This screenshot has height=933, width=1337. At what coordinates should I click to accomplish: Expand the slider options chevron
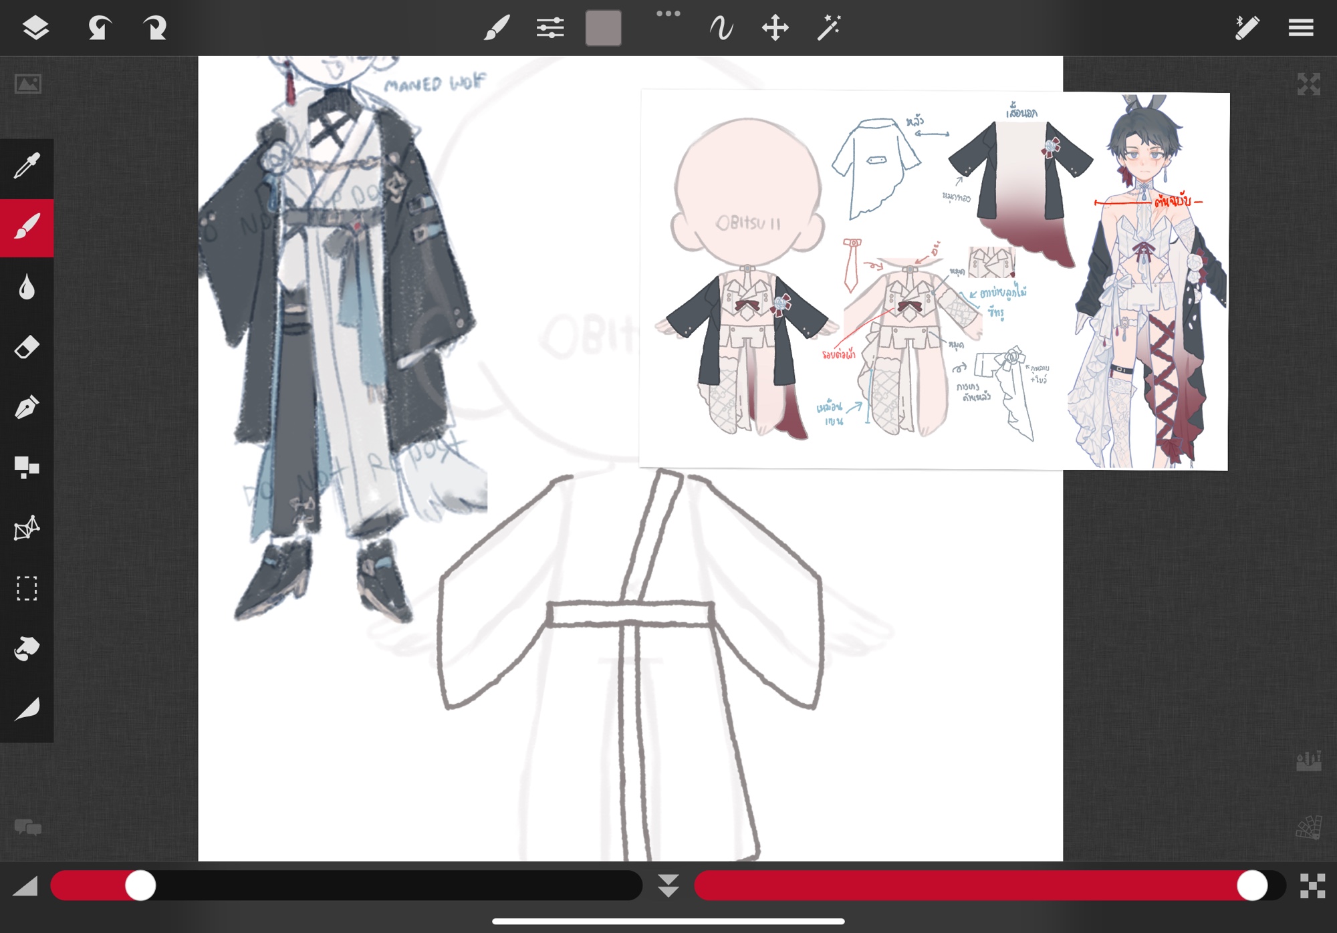coord(668,886)
